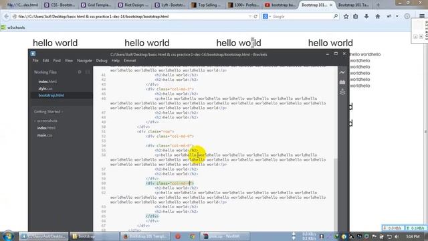Click the Live Preview lightning icon in Brackets
The height and width of the screenshot is (241, 428).
[x=342, y=72]
